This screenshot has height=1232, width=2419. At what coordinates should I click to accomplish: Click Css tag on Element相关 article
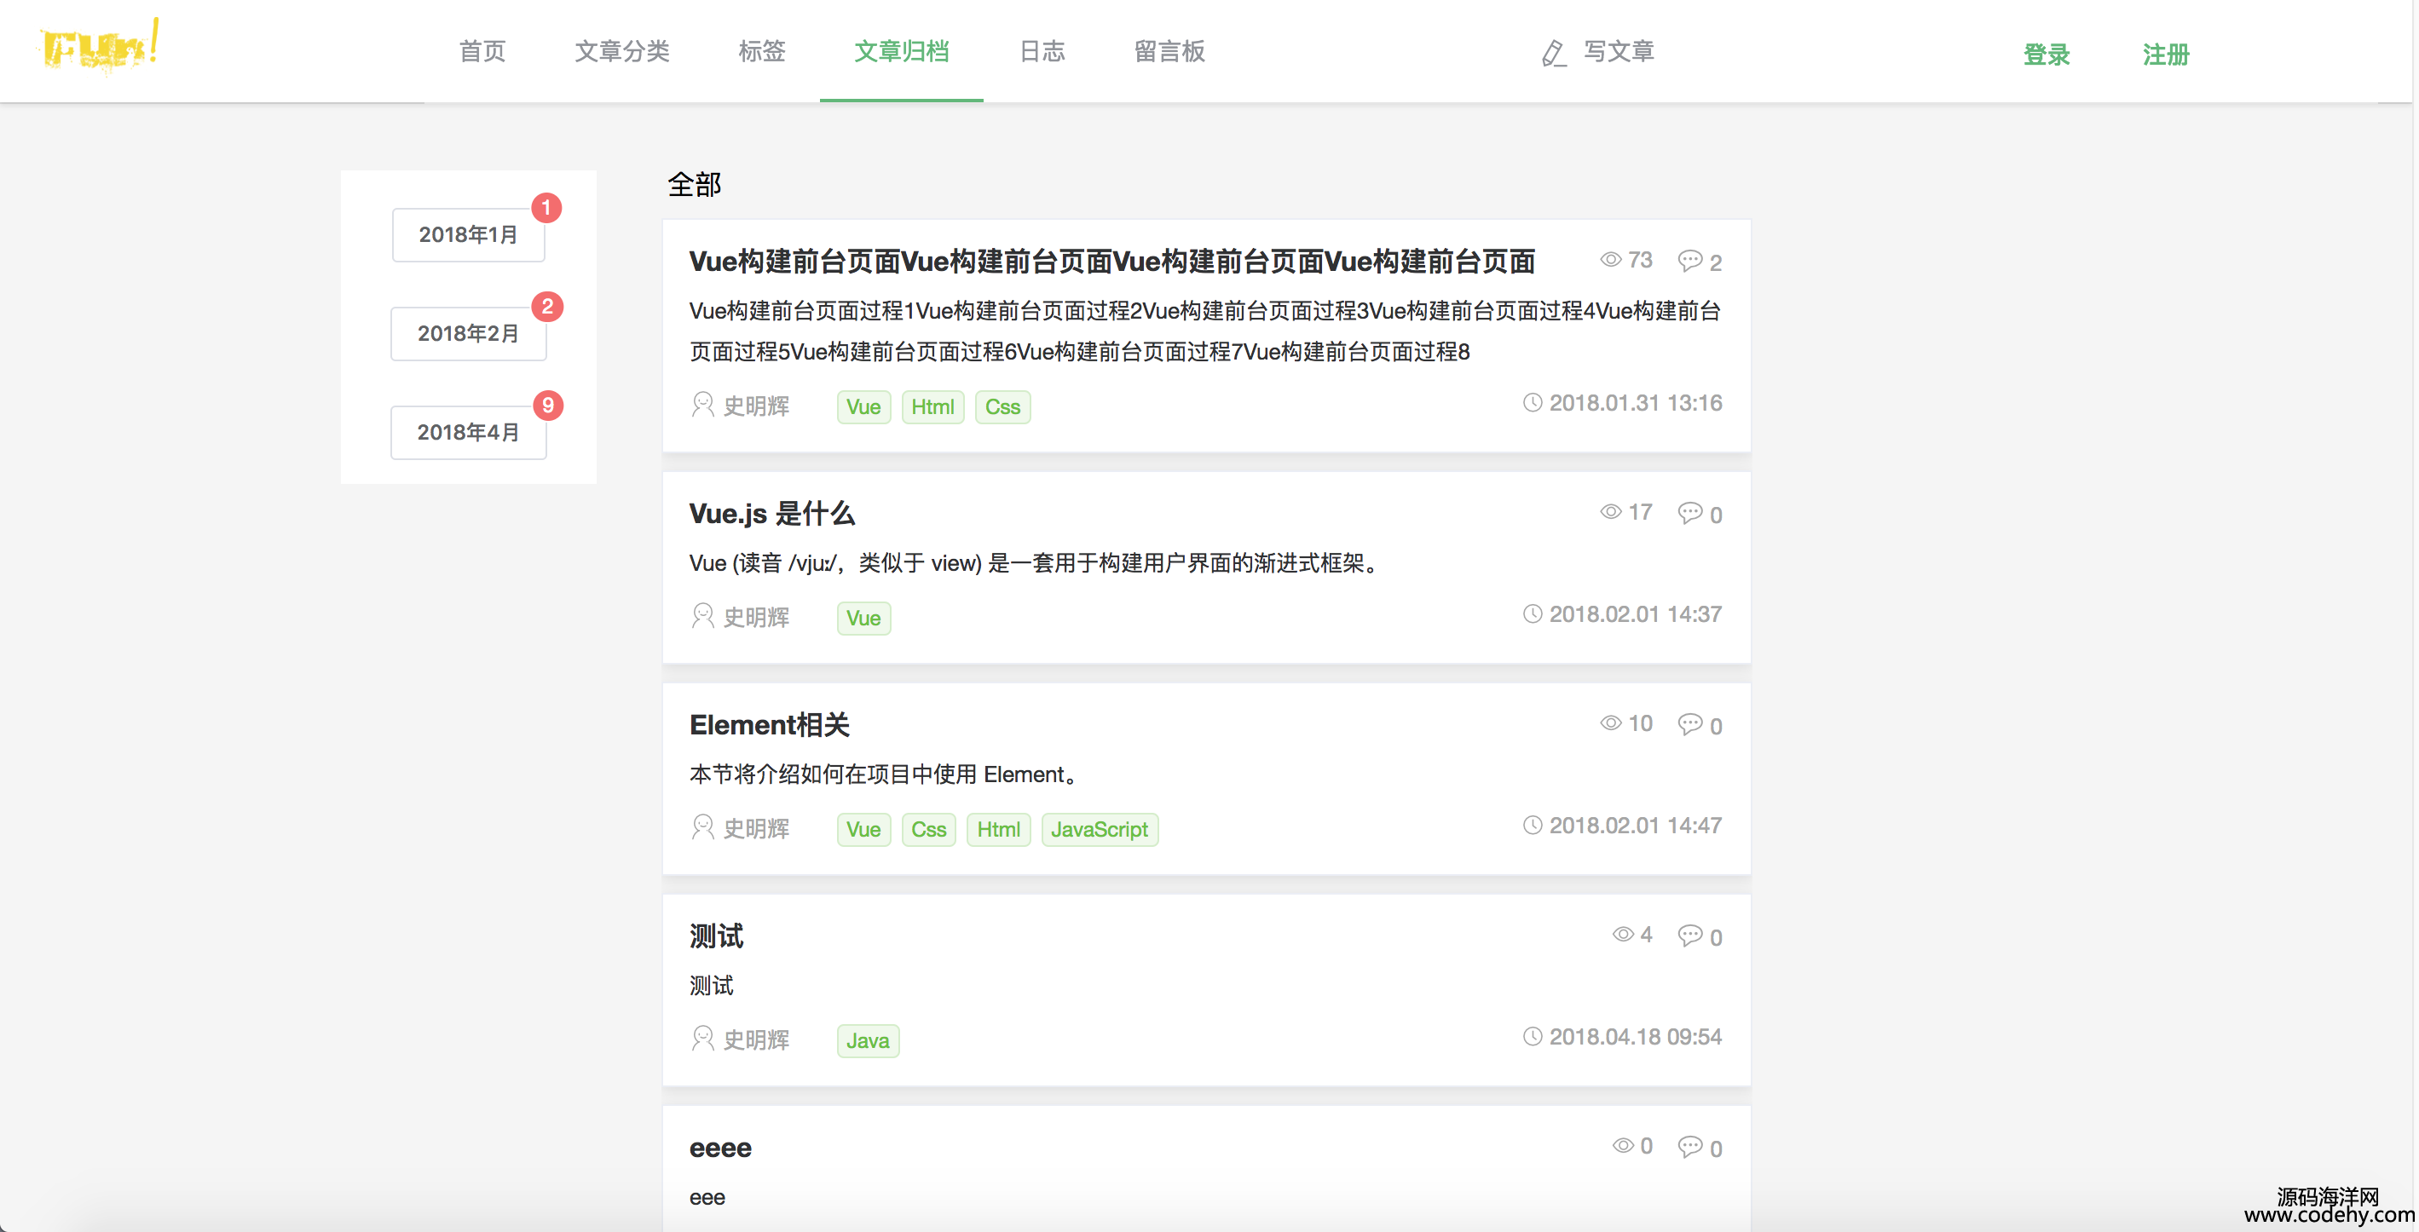click(927, 828)
